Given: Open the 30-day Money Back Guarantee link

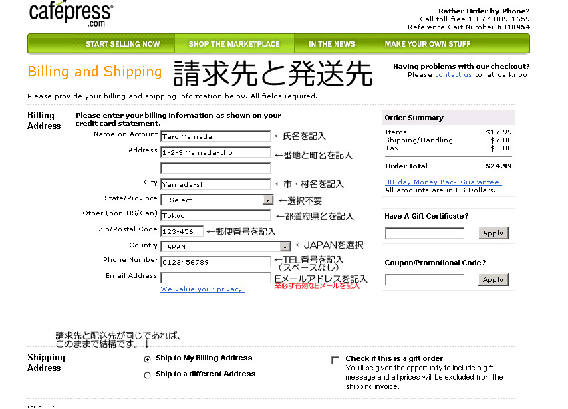Looking at the screenshot, I should (x=444, y=182).
